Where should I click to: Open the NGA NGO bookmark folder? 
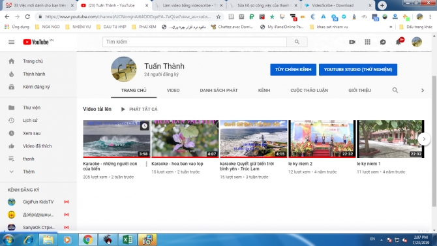coord(48,27)
